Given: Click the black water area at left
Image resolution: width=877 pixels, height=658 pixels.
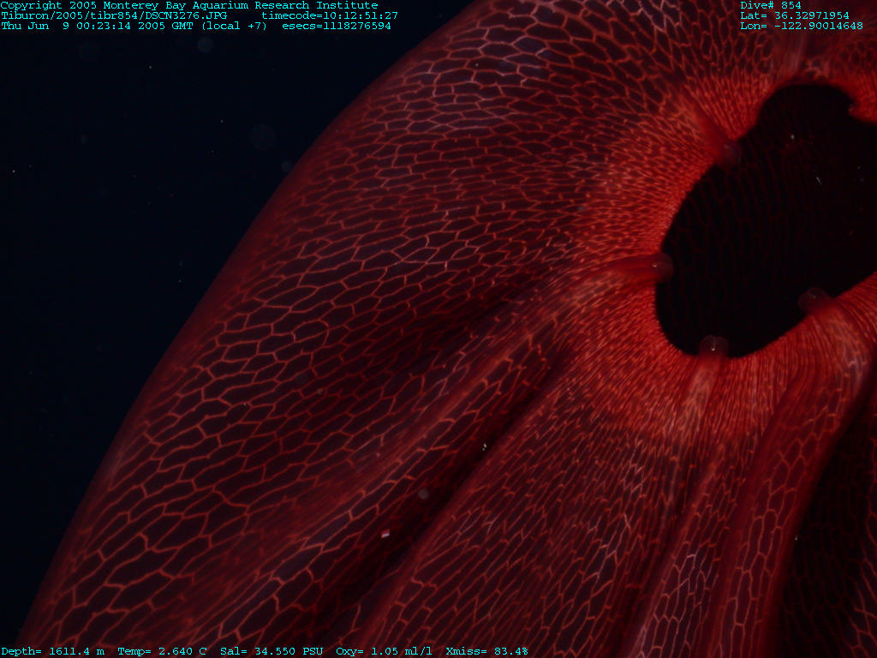Looking at the screenshot, I should point(103,257).
